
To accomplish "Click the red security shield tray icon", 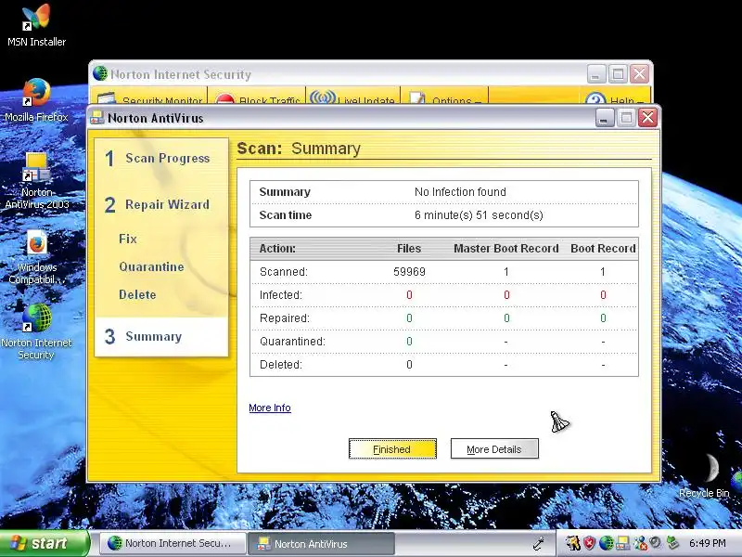I will (x=589, y=543).
